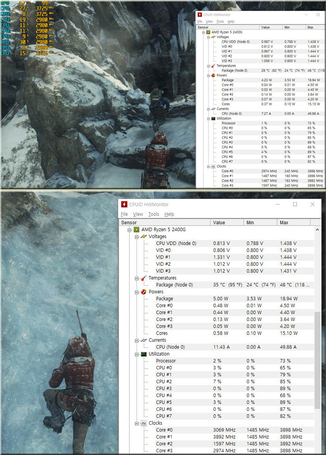Click the Utilization graph icon in the large window
Image resolution: width=326 pixels, height=455 pixels.
[144, 354]
